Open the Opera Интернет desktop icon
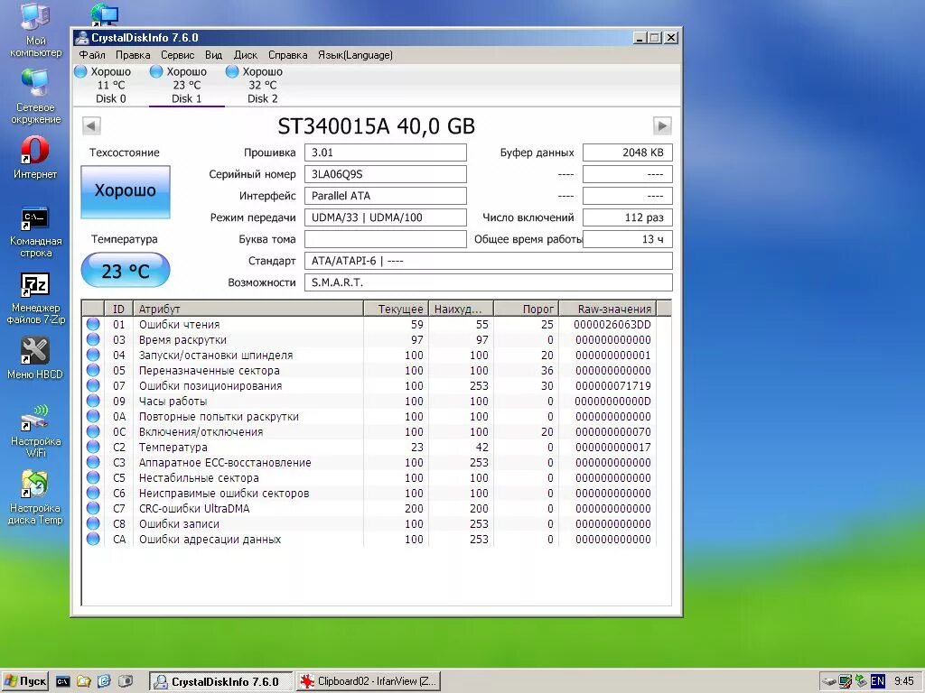This screenshot has width=925, height=693. pos(35,158)
